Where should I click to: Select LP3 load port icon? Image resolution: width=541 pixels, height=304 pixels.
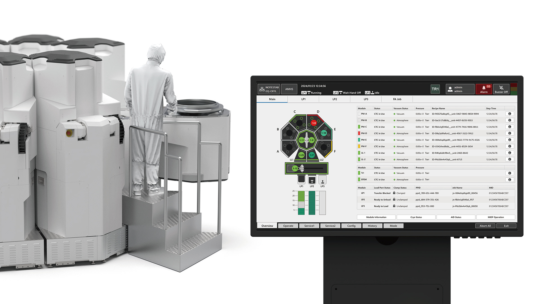(x=323, y=180)
